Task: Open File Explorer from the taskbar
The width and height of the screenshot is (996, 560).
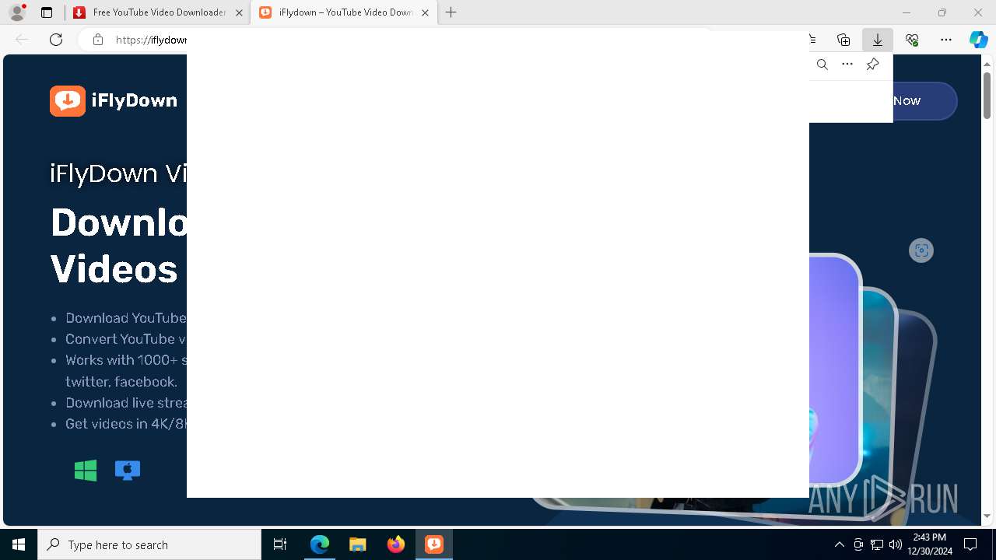Action: click(x=357, y=544)
